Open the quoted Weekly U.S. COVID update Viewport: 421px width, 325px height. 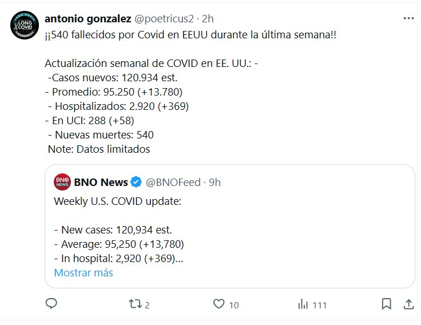[x=229, y=229]
